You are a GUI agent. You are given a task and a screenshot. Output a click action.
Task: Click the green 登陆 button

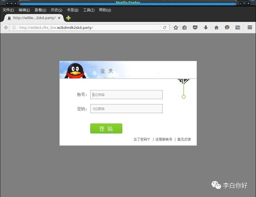[x=106, y=129]
